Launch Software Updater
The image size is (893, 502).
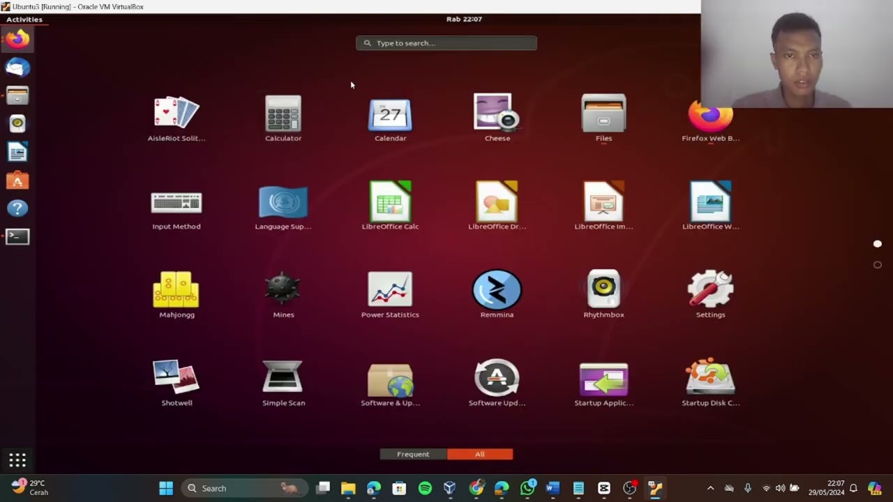pyautogui.click(x=497, y=383)
